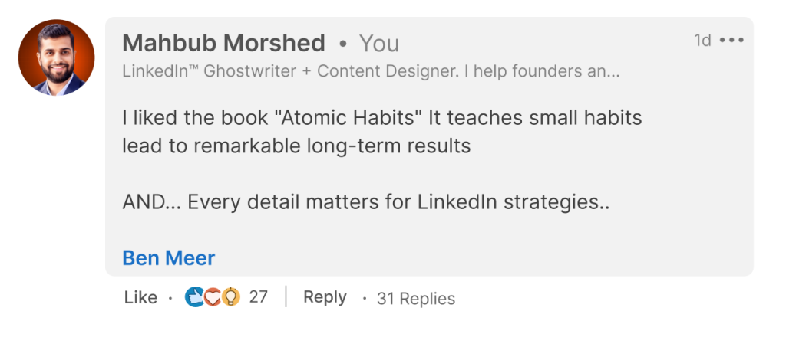Like the comment

[x=140, y=297]
